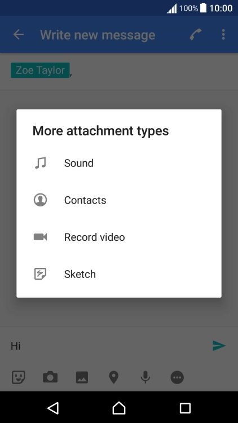
Task: Tap the location pin icon
Action: [113, 377]
